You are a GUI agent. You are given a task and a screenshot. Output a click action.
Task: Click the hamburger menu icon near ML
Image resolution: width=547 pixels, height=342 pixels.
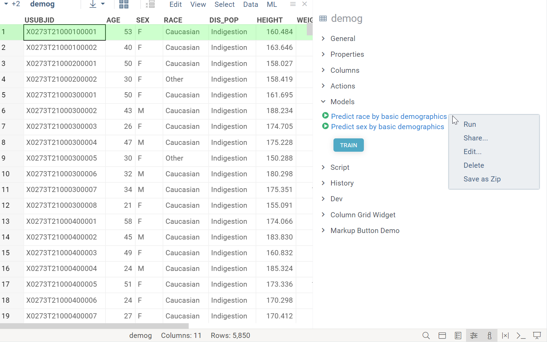pyautogui.click(x=293, y=4)
